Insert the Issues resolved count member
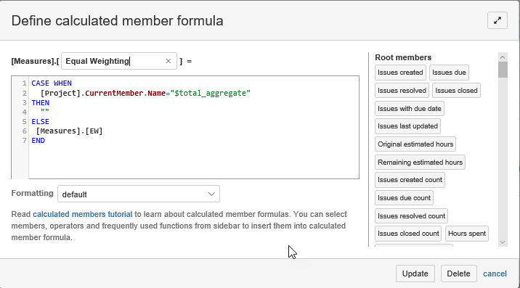Viewport: 520px width, 288px height. click(x=411, y=215)
